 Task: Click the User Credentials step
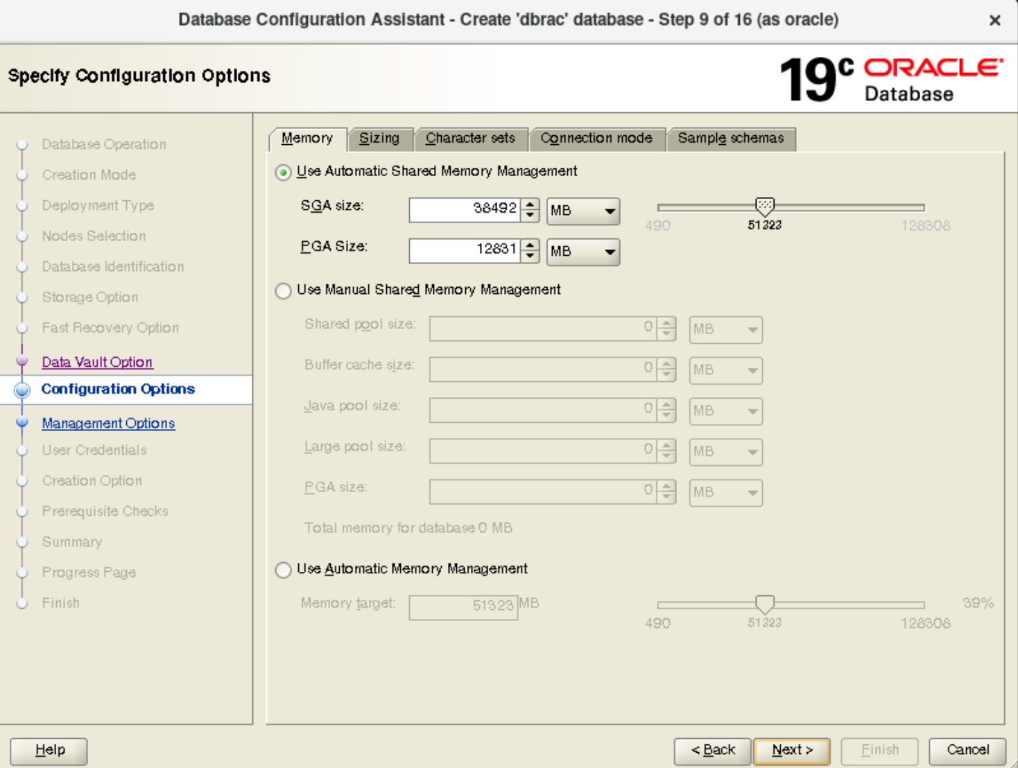pyautogui.click(x=94, y=450)
